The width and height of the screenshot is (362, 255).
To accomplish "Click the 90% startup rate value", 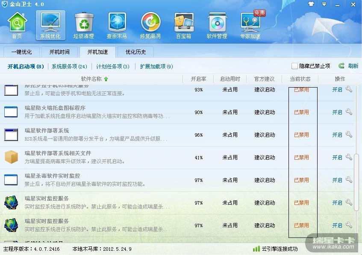I will tap(199, 112).
